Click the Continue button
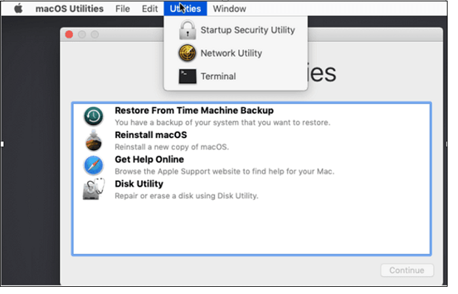458x294 pixels. pyautogui.click(x=407, y=270)
